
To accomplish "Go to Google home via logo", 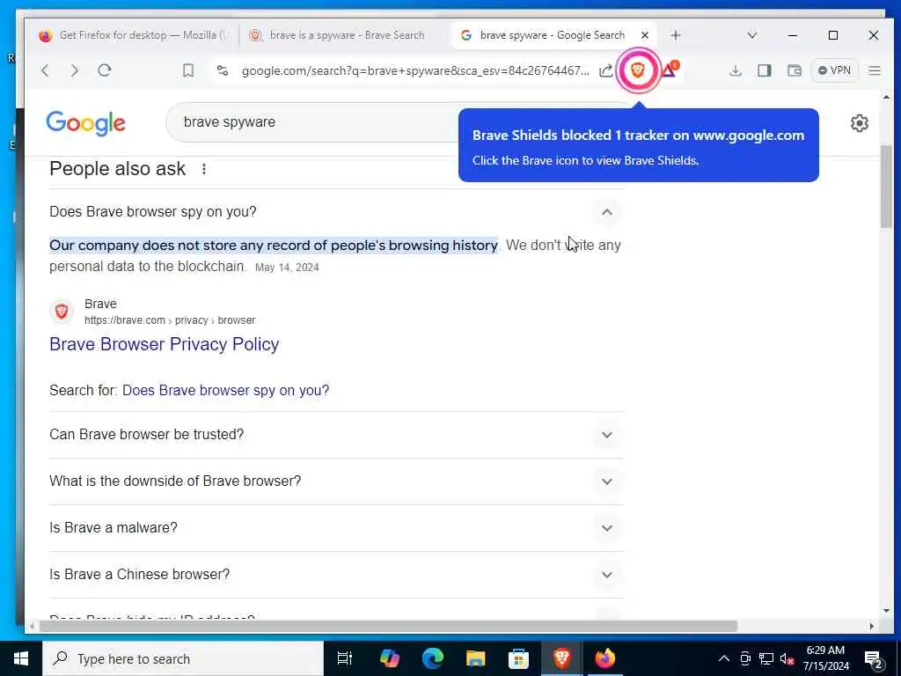I will click(x=85, y=123).
